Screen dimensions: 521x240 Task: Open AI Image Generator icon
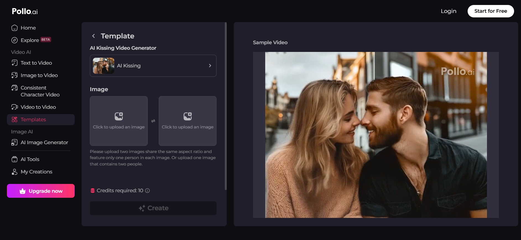point(14,143)
